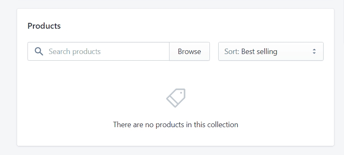Place cursor in Search products placeholder text

coord(75,52)
